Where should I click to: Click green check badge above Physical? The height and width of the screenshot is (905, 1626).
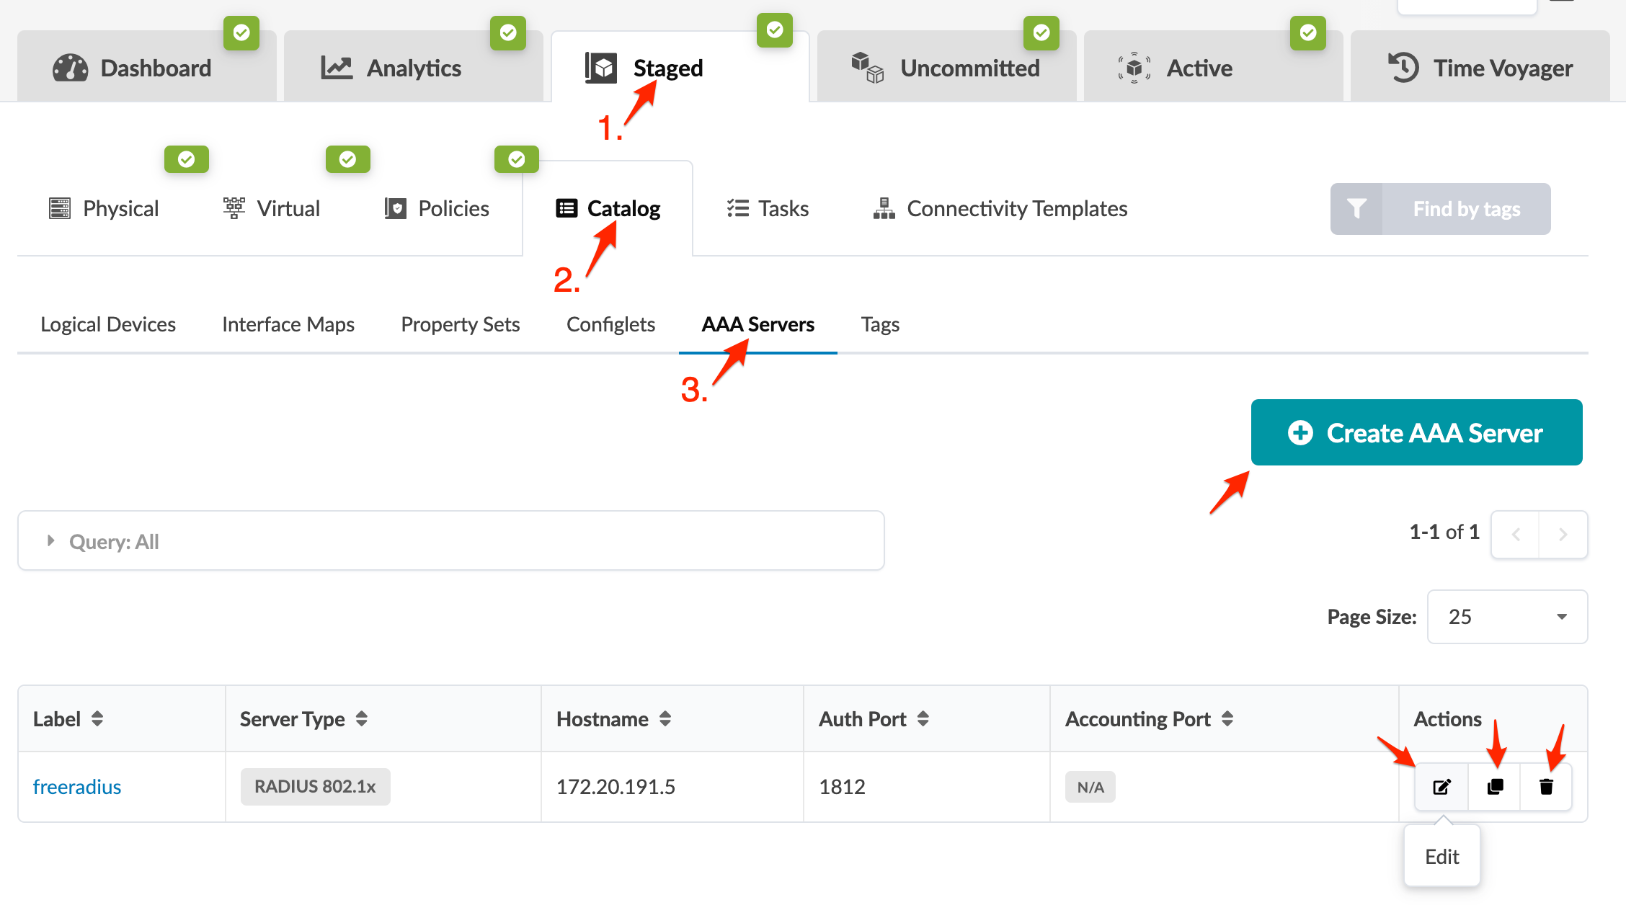click(x=187, y=159)
